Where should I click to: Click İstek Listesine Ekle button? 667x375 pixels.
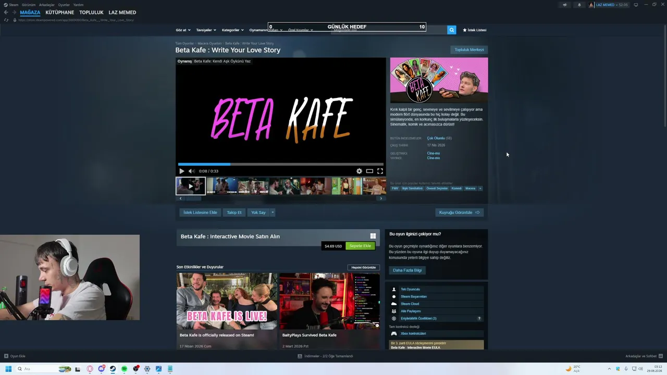(x=200, y=213)
